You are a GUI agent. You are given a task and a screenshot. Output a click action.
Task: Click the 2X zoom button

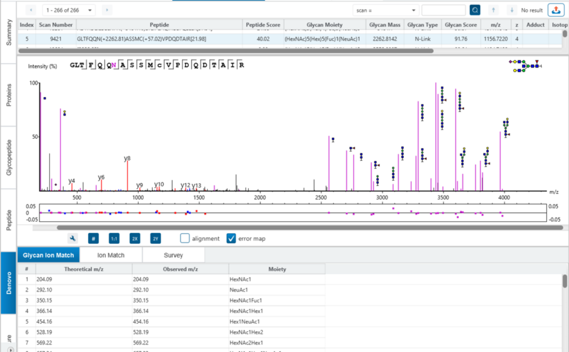134,239
